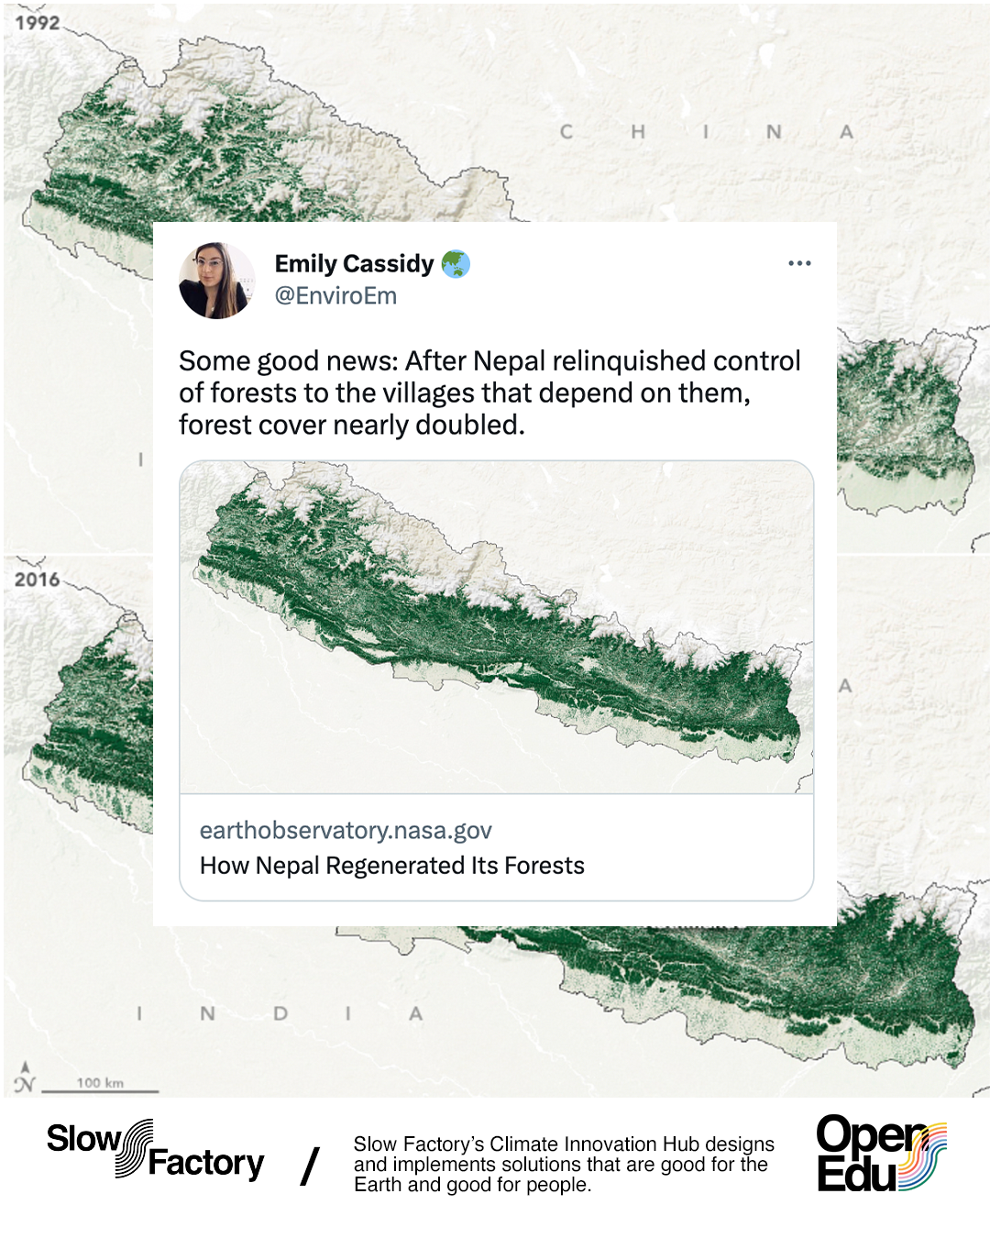The image size is (990, 1238).
Task: Click the slash divider icon in footer
Action: (310, 1166)
